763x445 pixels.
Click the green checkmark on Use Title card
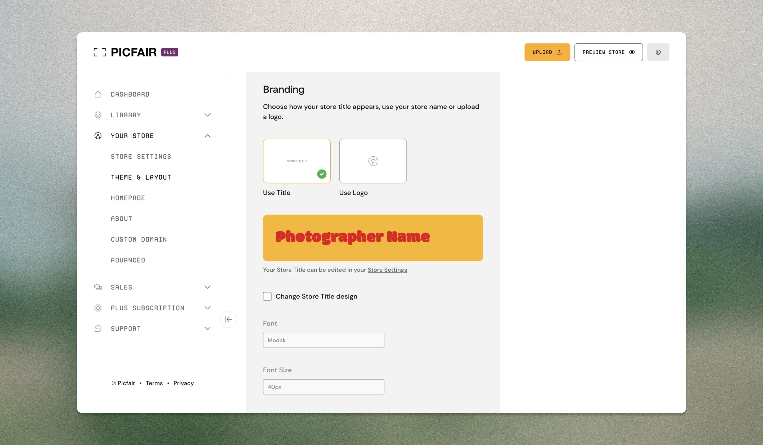click(x=322, y=174)
